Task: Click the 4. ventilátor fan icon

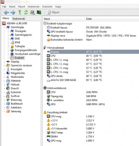Action: tap(48, 100)
